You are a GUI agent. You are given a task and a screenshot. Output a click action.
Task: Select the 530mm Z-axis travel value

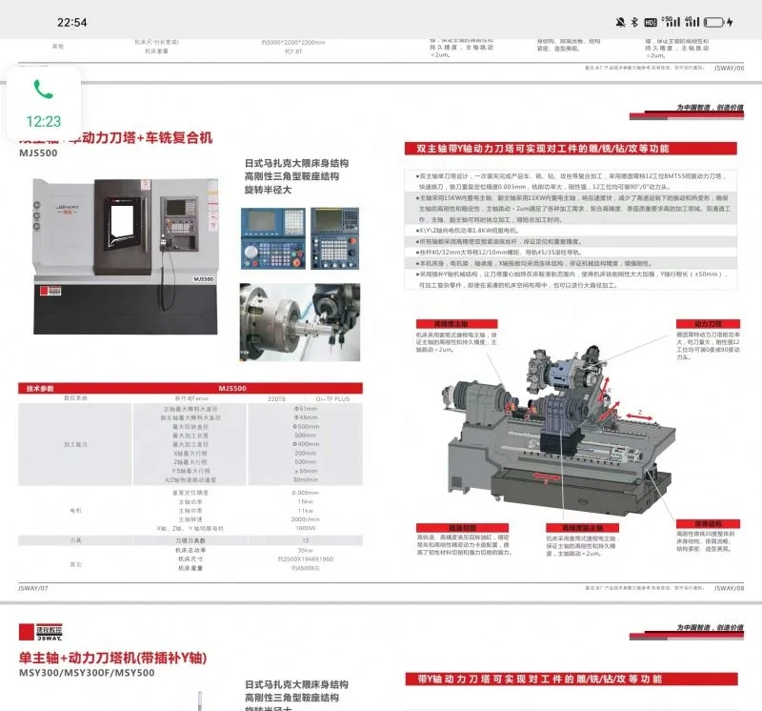click(306, 462)
